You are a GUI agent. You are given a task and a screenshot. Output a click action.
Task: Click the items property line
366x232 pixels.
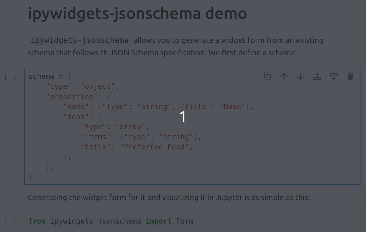click(x=140, y=136)
